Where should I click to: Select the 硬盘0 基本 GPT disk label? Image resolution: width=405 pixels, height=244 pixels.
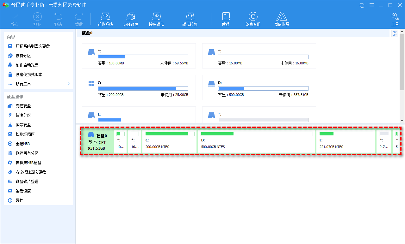tap(97, 141)
